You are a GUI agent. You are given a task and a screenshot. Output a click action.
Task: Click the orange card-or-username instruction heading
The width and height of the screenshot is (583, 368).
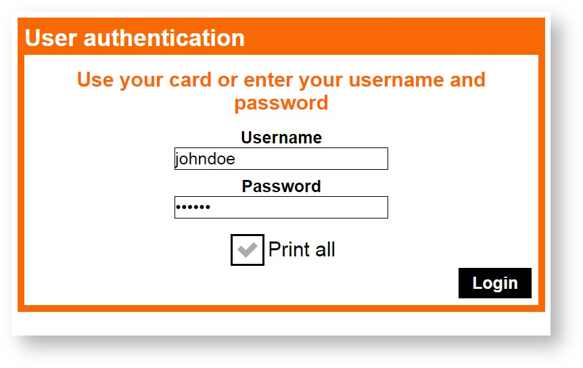click(281, 80)
